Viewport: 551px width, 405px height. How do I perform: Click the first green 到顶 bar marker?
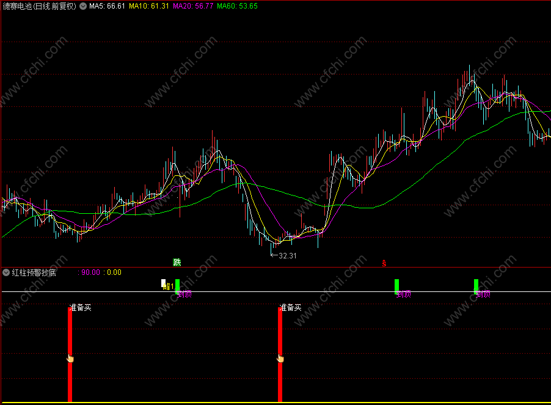click(178, 286)
